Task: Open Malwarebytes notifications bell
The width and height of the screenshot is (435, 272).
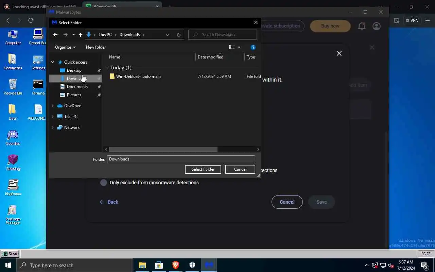Action: coord(362,26)
